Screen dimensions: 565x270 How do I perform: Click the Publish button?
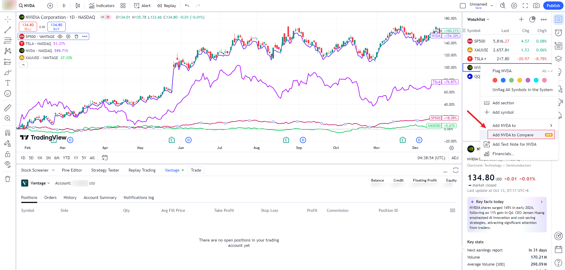pos(553,6)
